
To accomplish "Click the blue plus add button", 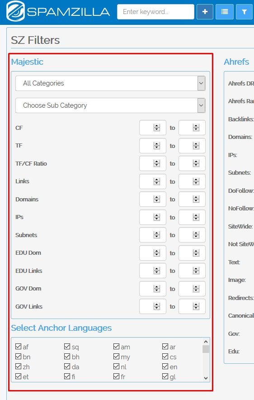I will coord(205,12).
